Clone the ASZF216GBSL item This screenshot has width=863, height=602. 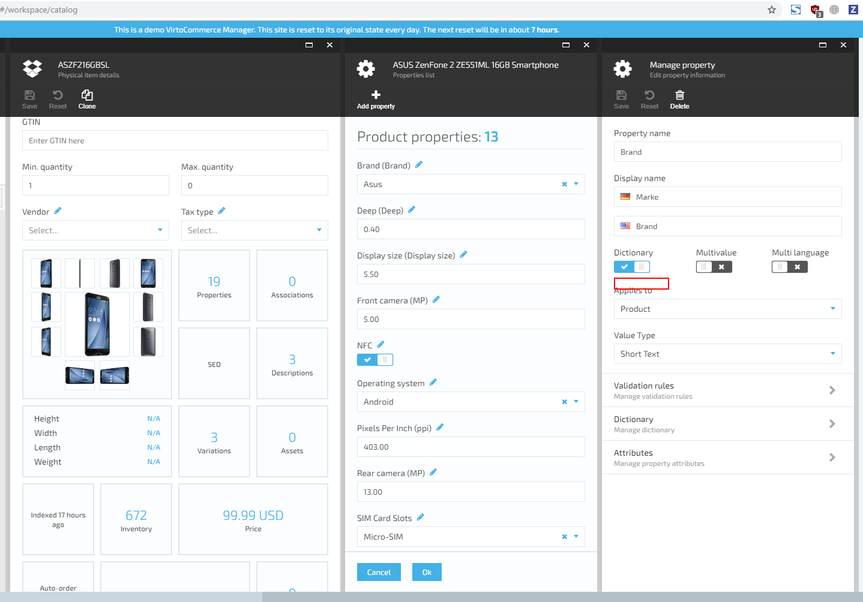point(86,99)
